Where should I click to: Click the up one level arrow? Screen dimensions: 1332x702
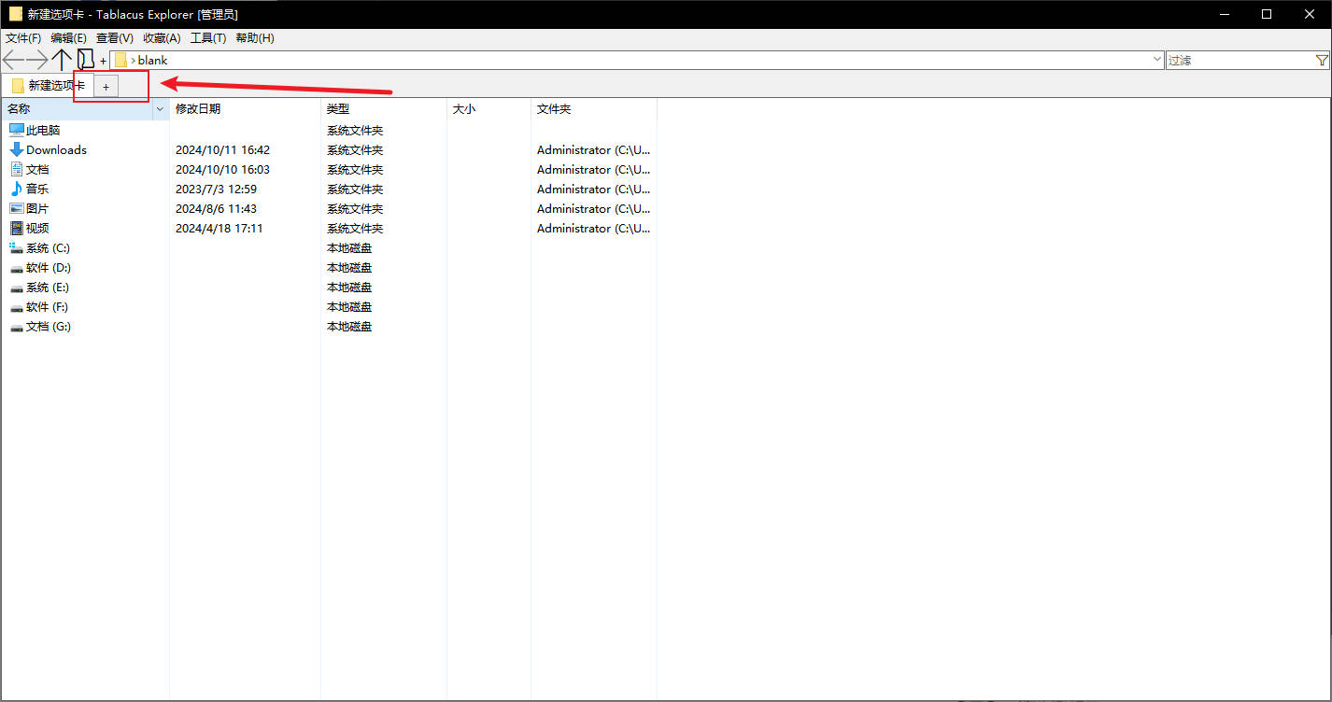click(x=62, y=59)
